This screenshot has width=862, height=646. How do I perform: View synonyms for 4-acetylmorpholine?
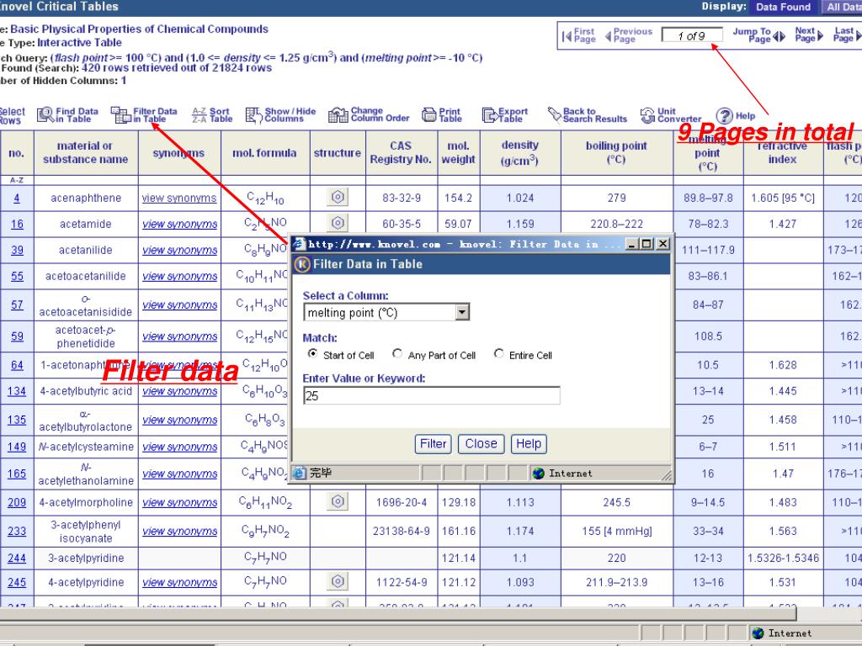(x=180, y=502)
